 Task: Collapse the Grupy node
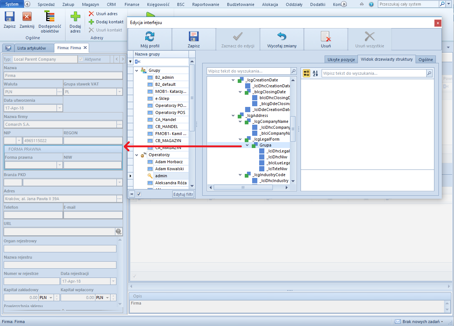[x=137, y=70]
